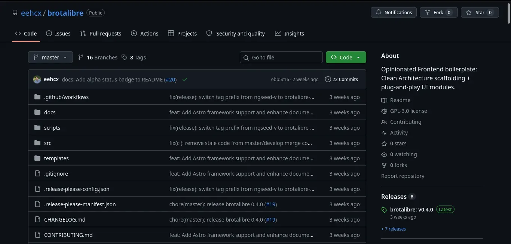Show + 7 releases

394,229
